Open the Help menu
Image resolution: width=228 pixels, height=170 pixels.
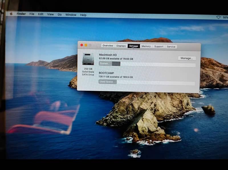pyautogui.click(x=83, y=15)
